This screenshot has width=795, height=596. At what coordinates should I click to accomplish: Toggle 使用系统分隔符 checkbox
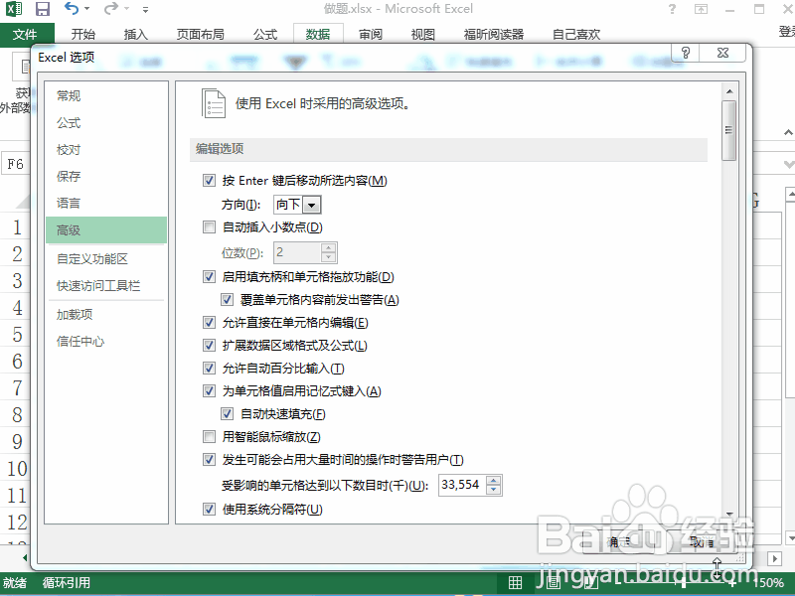tap(209, 509)
